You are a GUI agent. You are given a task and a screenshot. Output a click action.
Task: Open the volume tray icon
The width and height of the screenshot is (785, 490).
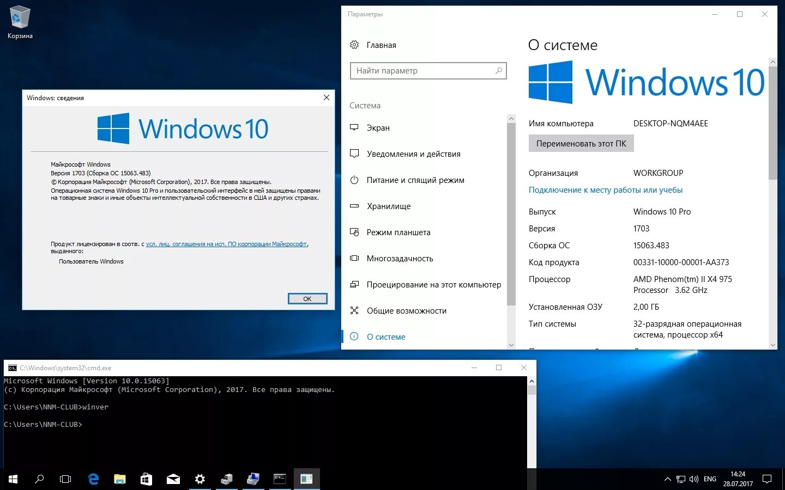(x=694, y=479)
